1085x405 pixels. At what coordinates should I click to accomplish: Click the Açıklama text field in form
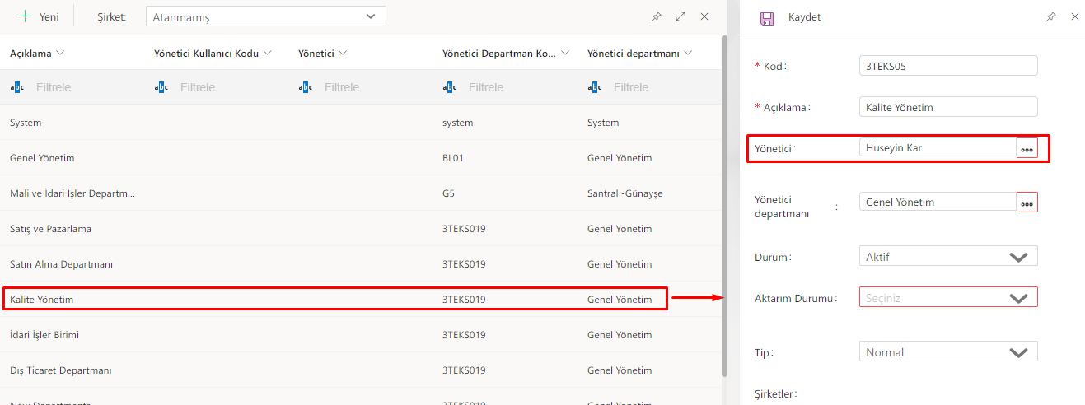pyautogui.click(x=947, y=107)
